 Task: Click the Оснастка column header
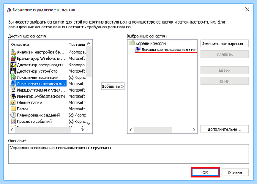click(x=20, y=45)
